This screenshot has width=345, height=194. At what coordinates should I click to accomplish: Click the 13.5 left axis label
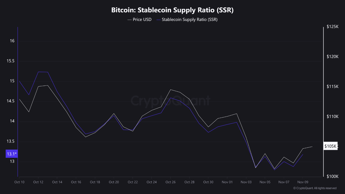tap(11, 141)
